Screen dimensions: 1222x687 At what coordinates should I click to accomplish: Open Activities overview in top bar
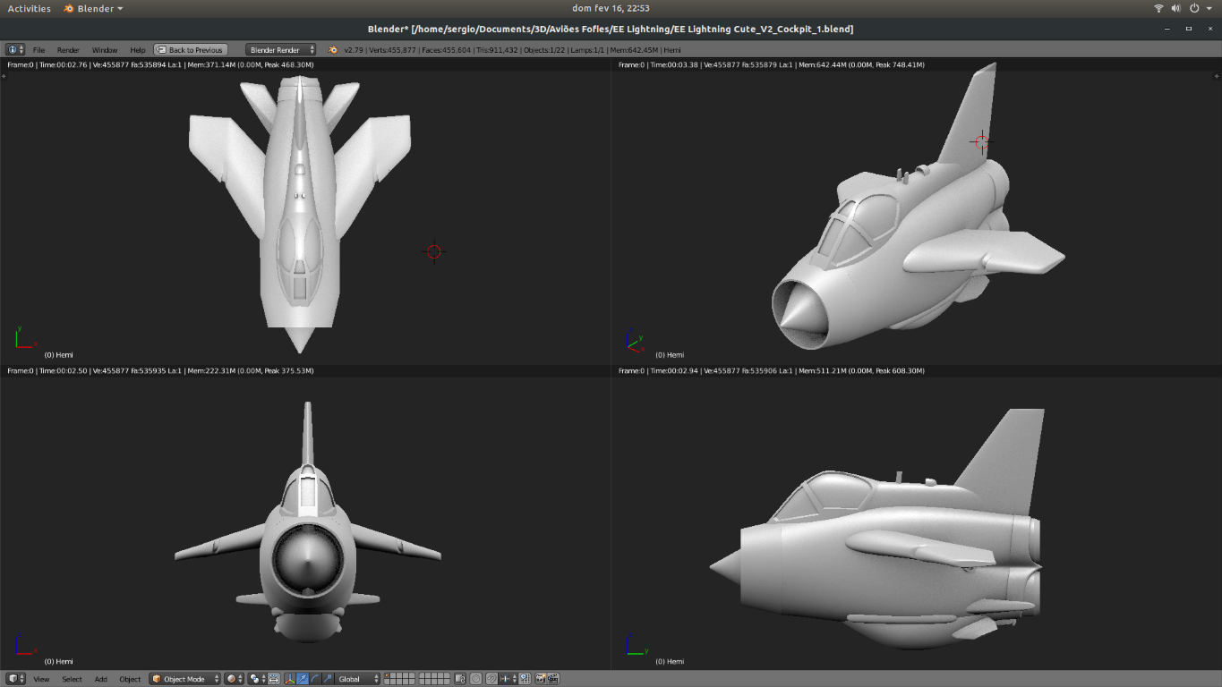(x=30, y=8)
